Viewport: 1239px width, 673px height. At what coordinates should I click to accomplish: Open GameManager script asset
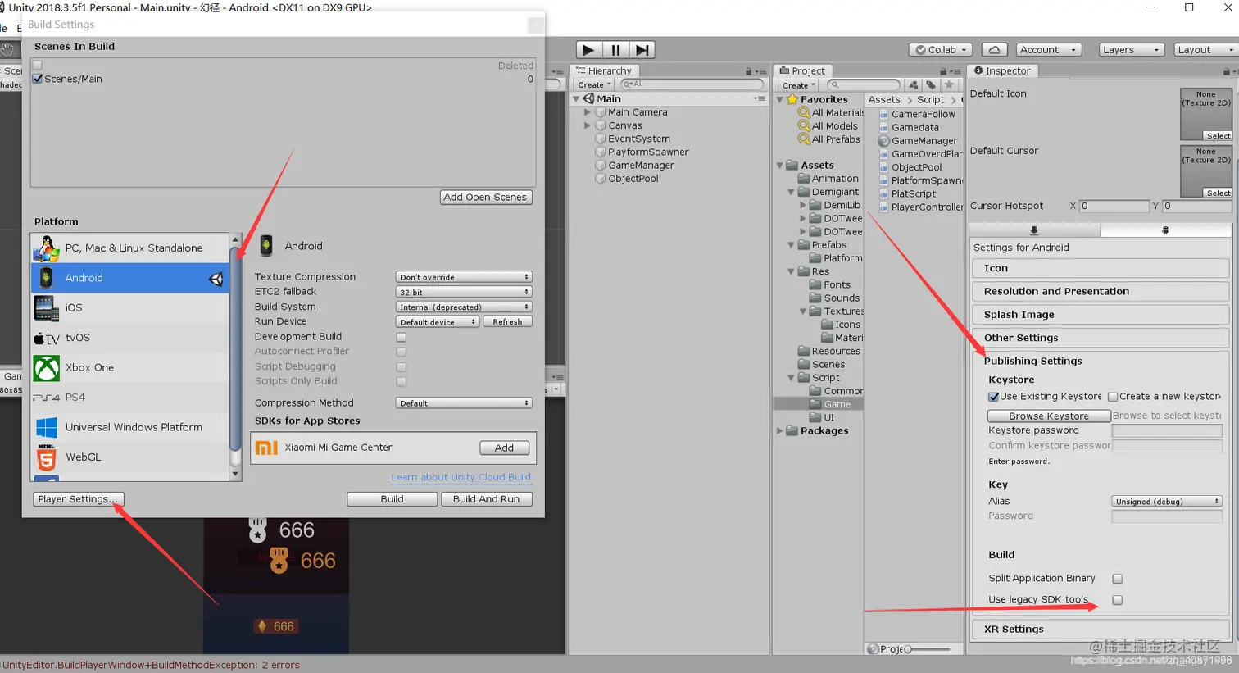click(918, 141)
